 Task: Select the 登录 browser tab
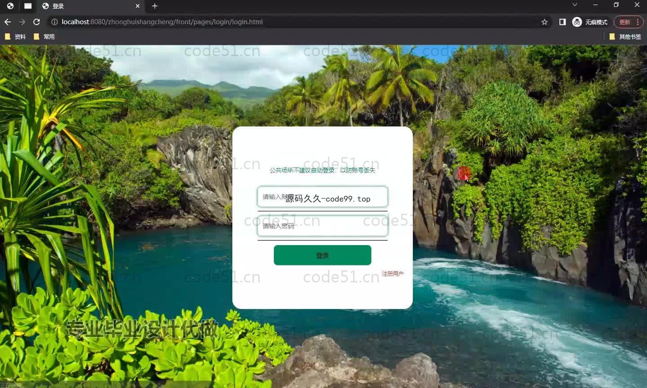coord(90,6)
